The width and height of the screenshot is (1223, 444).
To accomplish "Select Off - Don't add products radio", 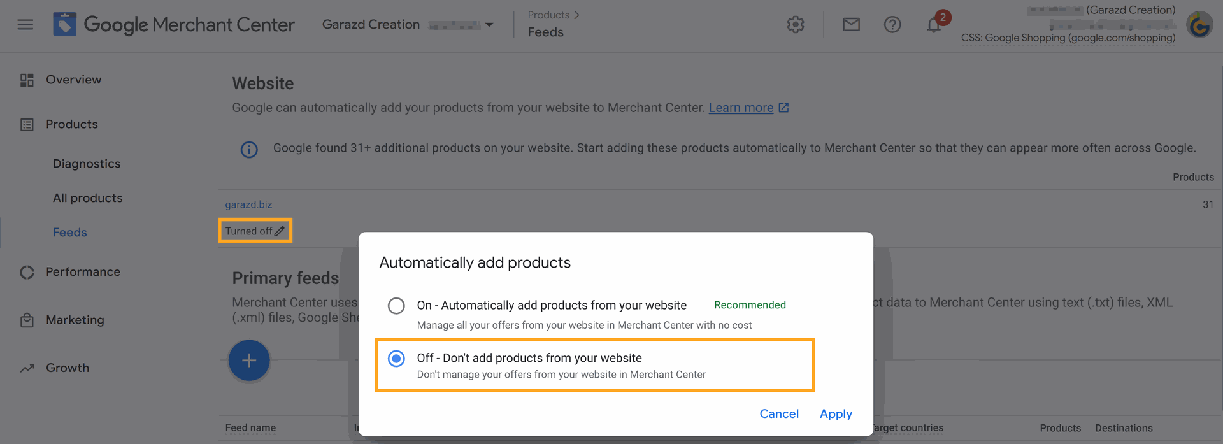I will tap(396, 359).
